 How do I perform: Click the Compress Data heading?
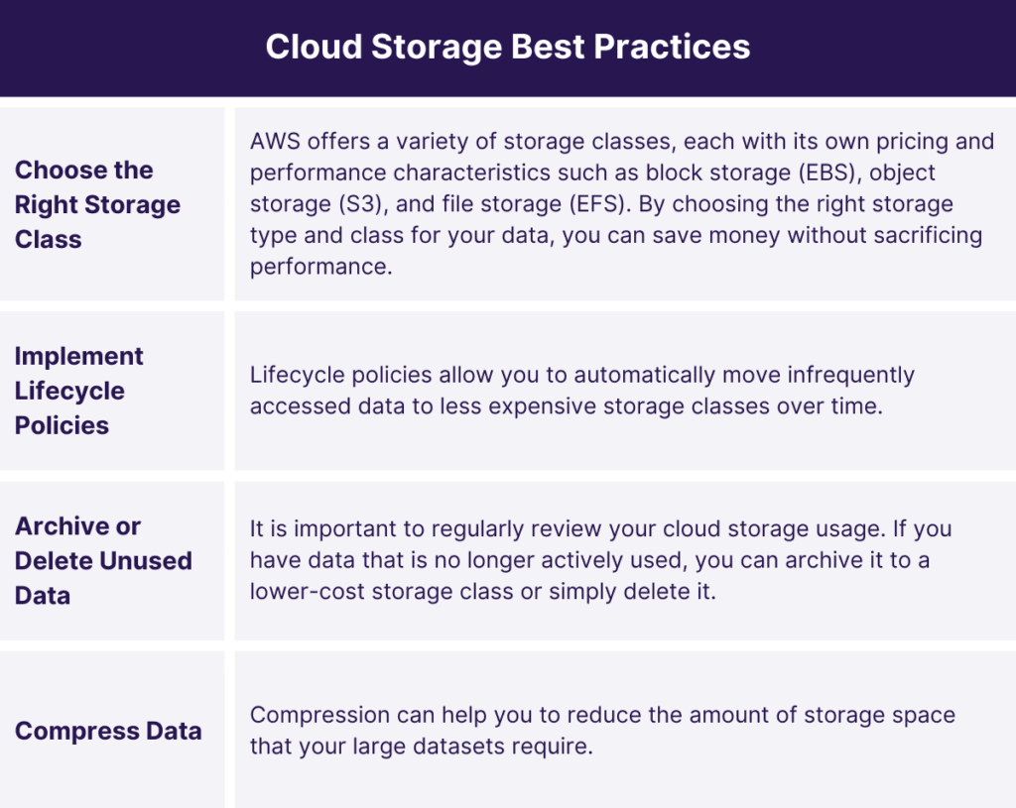[x=108, y=731]
